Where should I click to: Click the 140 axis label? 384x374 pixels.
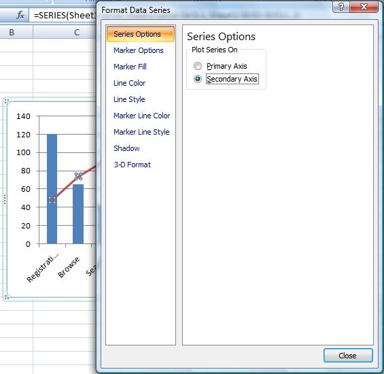pos(23,116)
